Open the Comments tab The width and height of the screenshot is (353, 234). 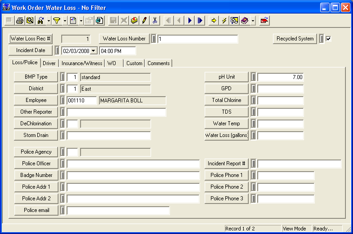coord(158,63)
